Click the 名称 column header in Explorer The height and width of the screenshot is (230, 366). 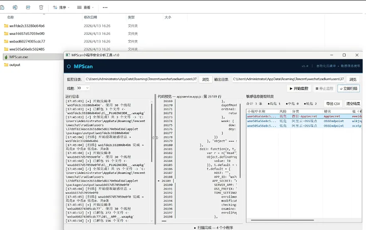click(10, 17)
